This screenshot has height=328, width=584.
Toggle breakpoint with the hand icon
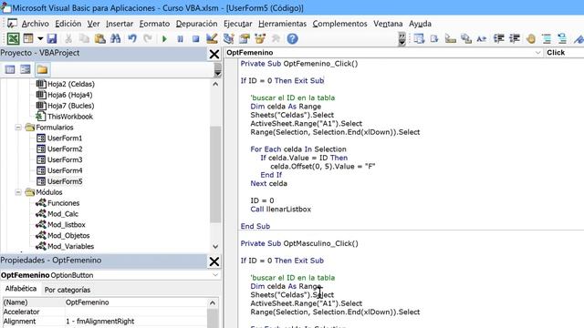pos(531,38)
